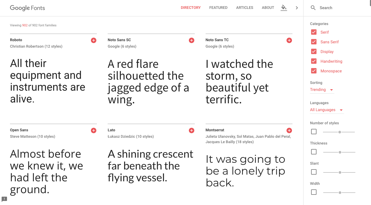Go to Google Fonts home logo
The width and height of the screenshot is (371, 205).
pos(28,8)
